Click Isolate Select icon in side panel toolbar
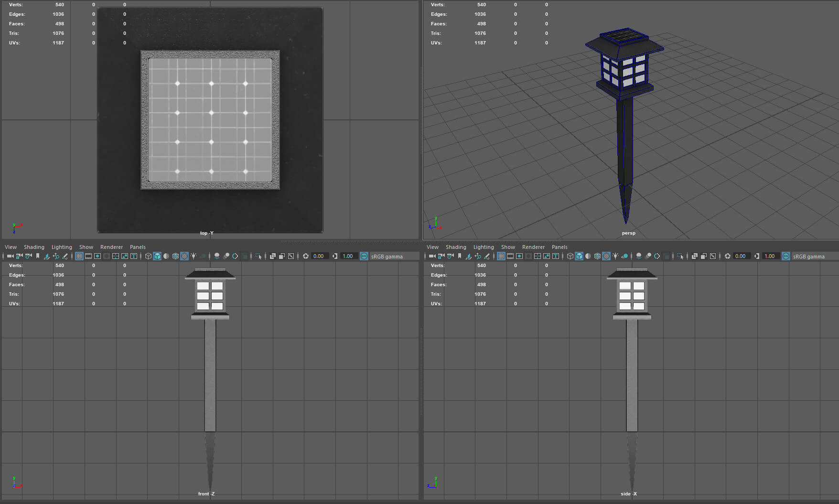Screen dimensions: 839x504 pyautogui.click(x=680, y=256)
